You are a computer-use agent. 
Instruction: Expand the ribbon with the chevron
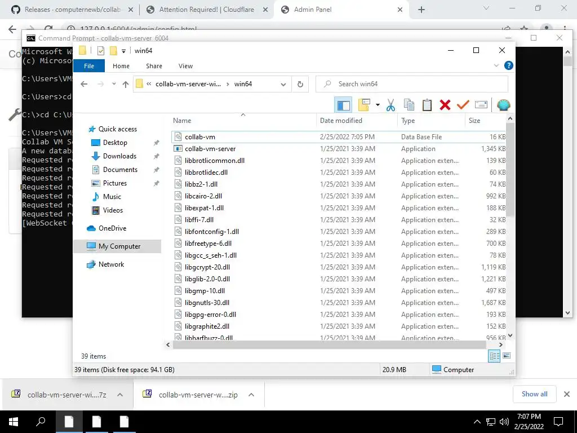pos(496,65)
